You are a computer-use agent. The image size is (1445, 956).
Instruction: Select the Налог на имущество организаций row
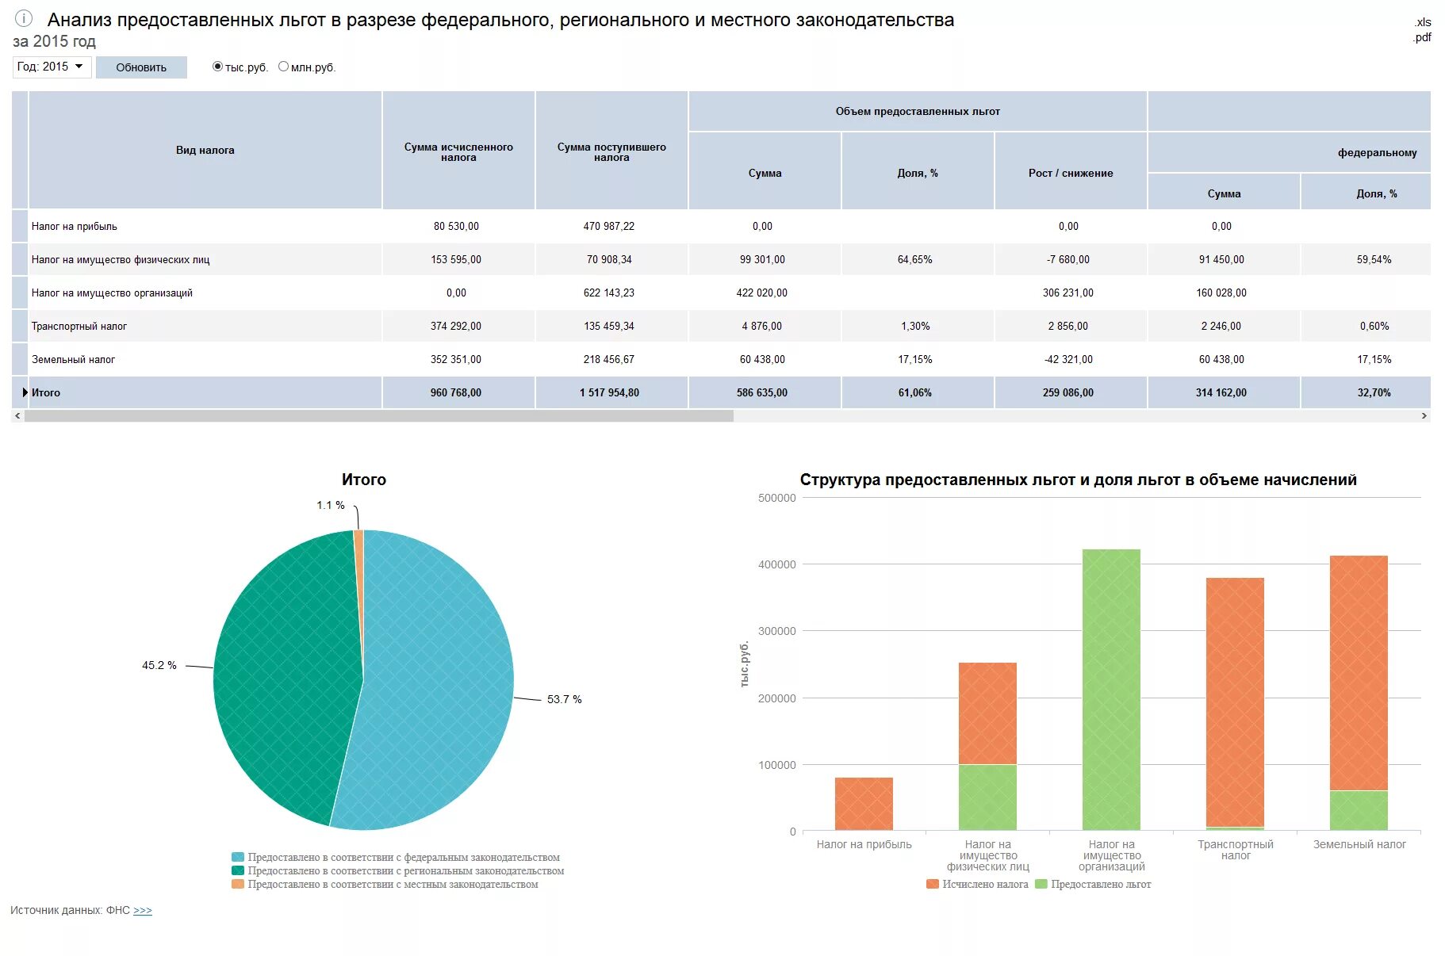pyautogui.click(x=721, y=293)
